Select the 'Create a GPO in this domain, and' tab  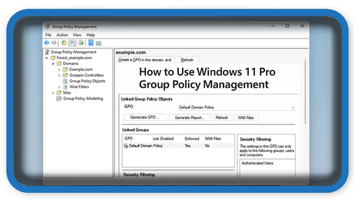145,60
